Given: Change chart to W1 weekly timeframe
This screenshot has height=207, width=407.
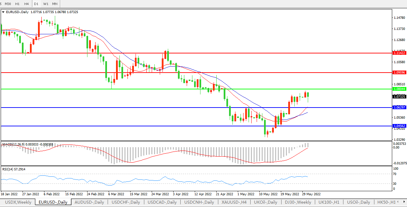Looking at the screenshot, I should [x=46, y=4].
